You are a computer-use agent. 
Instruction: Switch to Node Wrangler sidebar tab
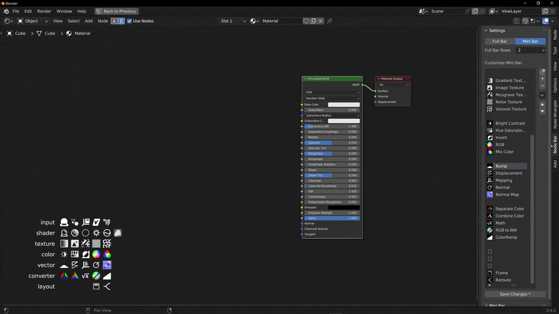click(555, 114)
